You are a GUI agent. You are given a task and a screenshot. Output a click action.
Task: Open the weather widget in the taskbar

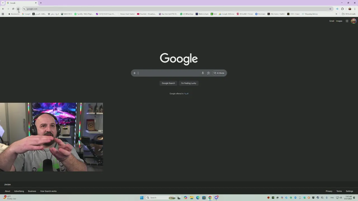(x=10, y=198)
